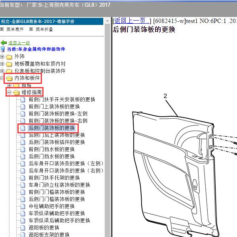Click the 菜单折叠 list icon
Image resolution: width=237 pixels, height=237 pixels.
(x=31, y=29)
